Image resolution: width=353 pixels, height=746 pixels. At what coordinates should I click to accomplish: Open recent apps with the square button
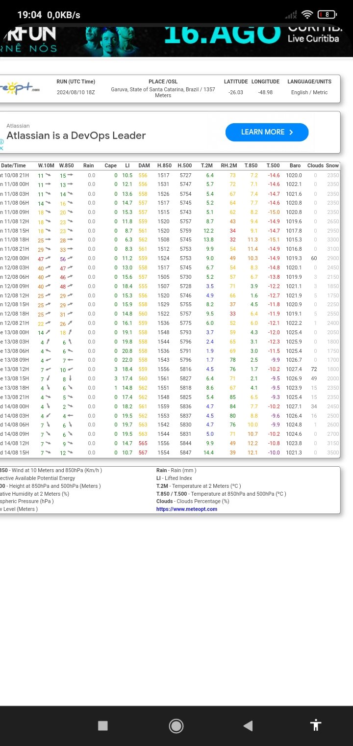[x=102, y=726]
